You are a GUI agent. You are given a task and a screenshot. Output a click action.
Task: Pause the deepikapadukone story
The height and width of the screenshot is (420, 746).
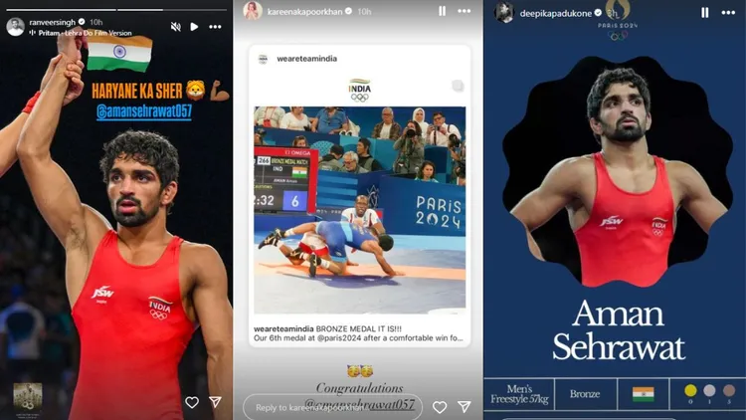[704, 13]
